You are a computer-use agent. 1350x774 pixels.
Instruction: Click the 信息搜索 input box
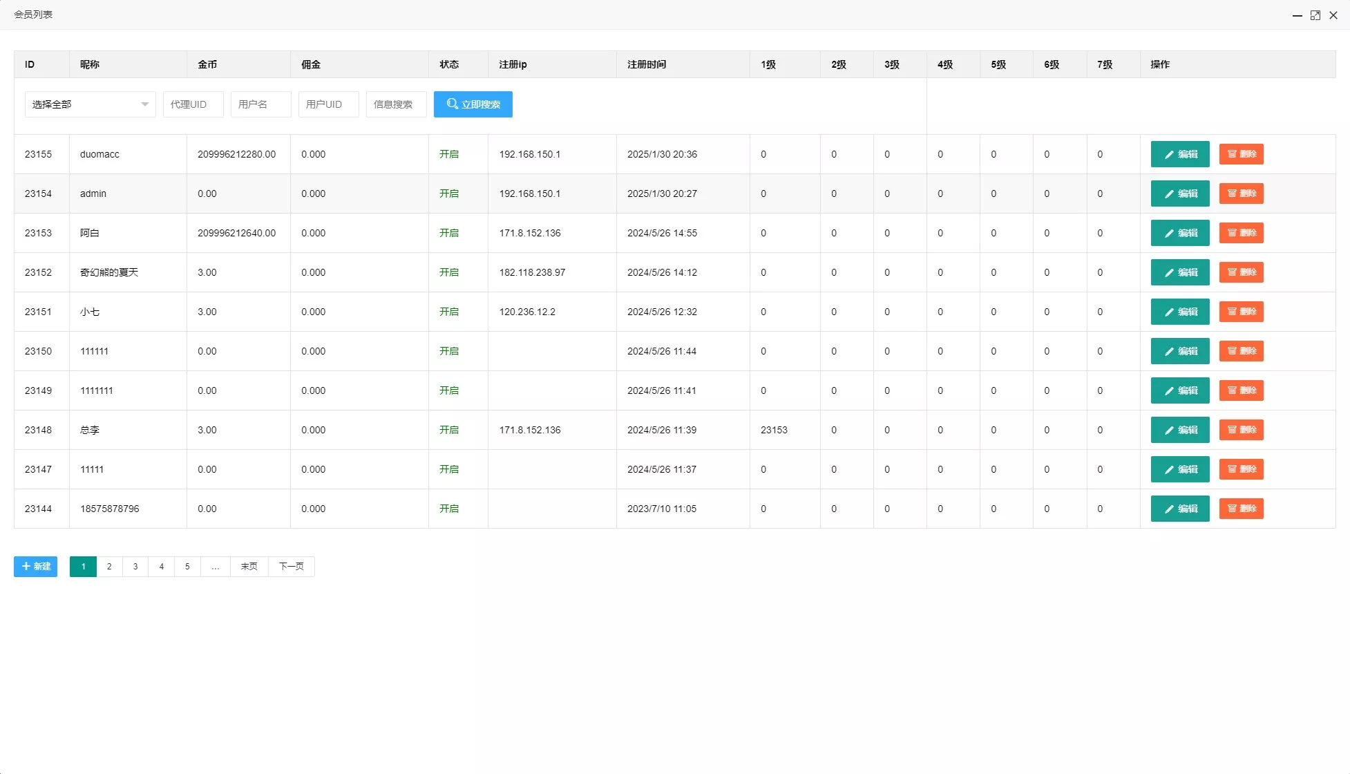point(396,104)
